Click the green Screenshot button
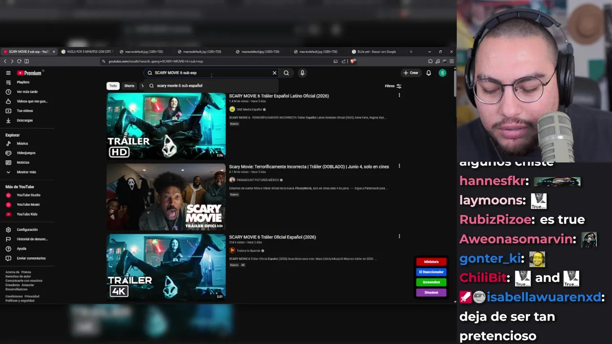 431,282
